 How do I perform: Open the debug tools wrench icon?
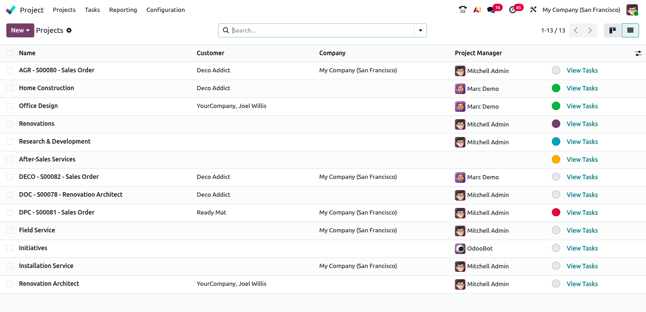(x=533, y=10)
